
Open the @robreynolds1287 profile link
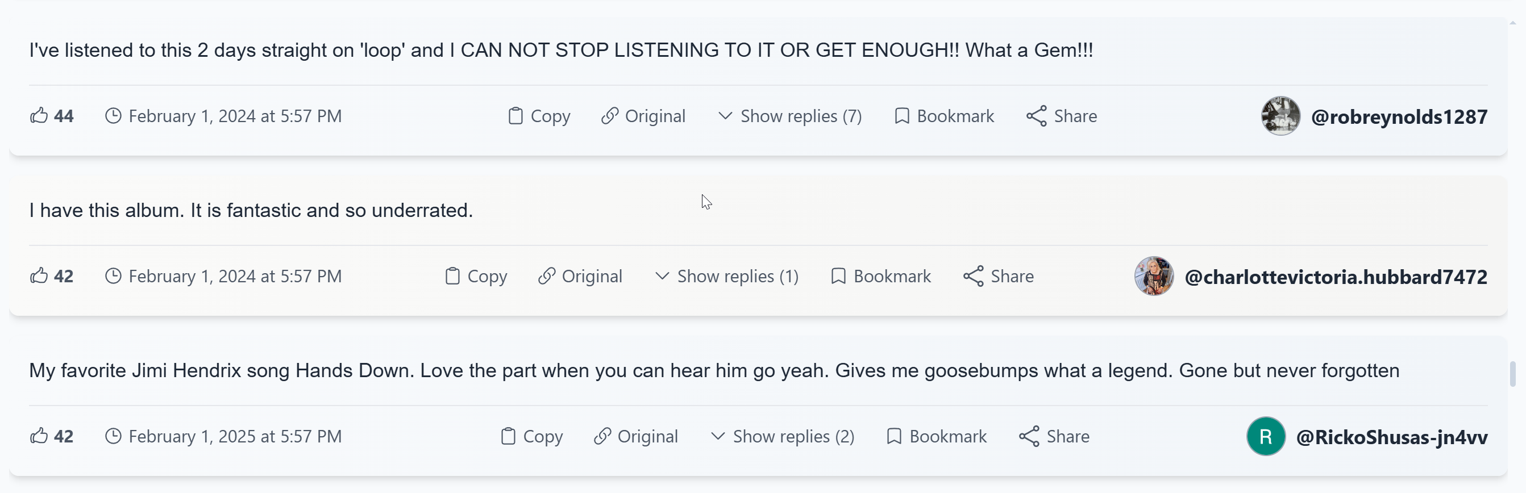1399,116
